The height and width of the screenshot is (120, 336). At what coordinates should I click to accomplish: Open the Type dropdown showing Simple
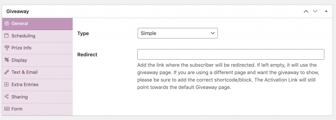tap(178, 33)
